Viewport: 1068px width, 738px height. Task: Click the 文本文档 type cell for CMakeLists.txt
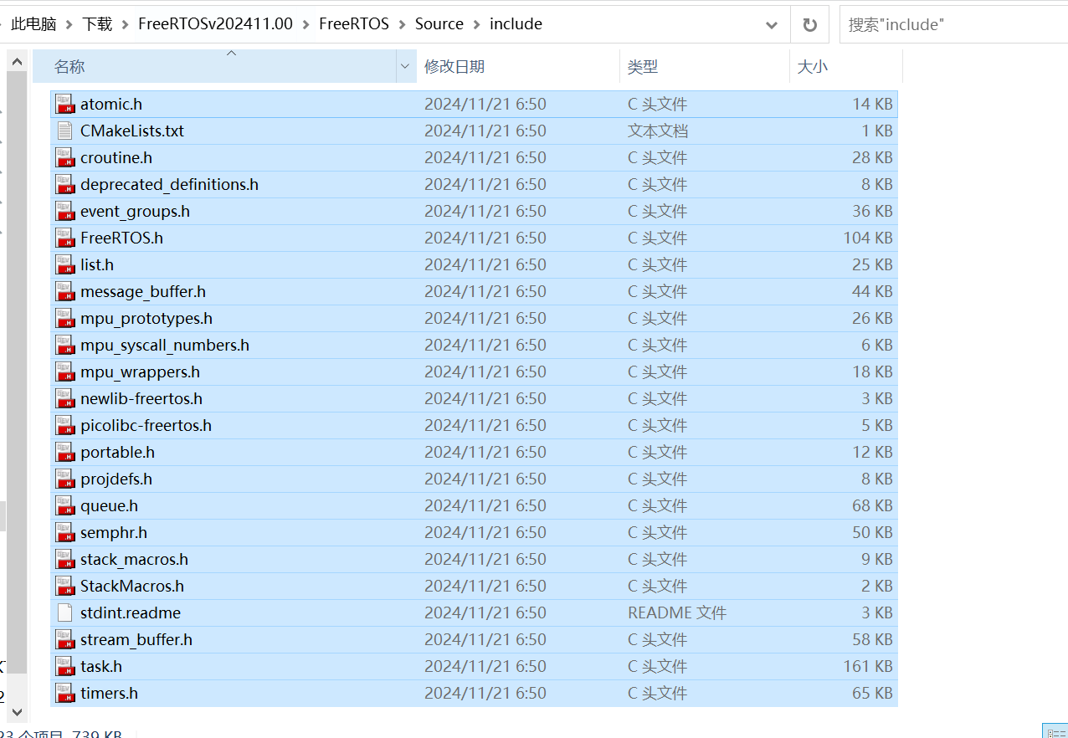click(658, 131)
